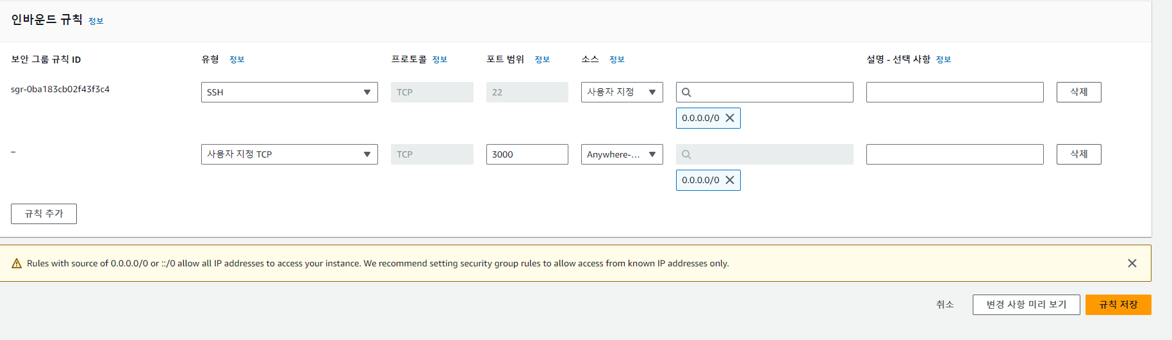Dismiss the yellow 0.0.0.0/0 warning banner
Viewport: 1172px width, 340px height.
(1132, 263)
